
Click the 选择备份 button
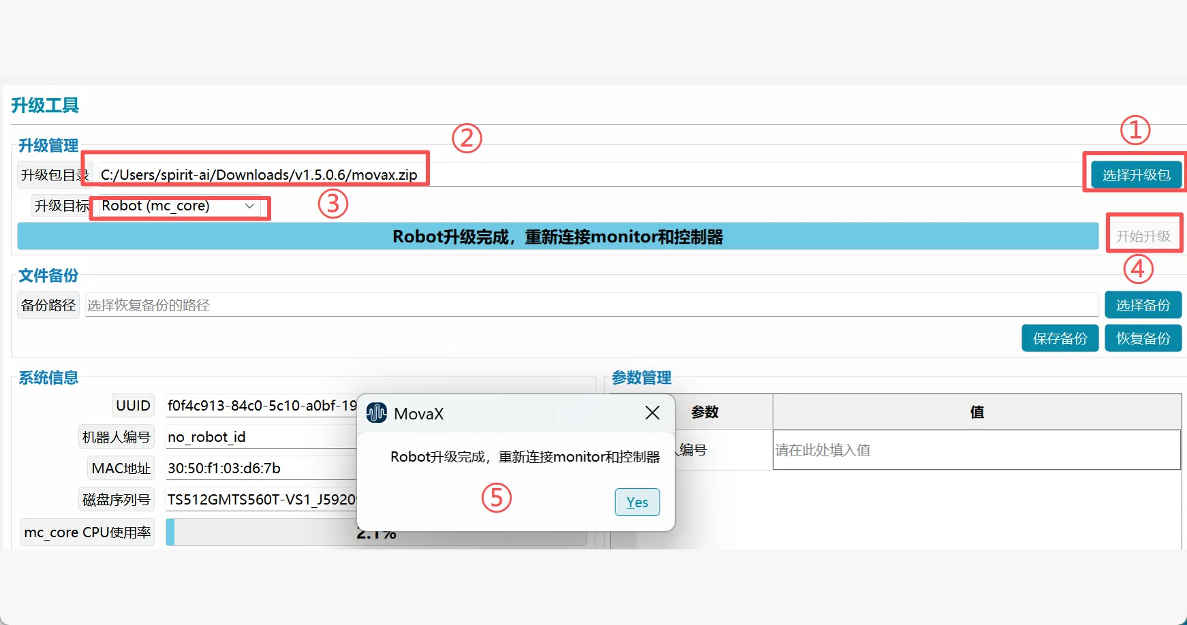tap(1143, 305)
